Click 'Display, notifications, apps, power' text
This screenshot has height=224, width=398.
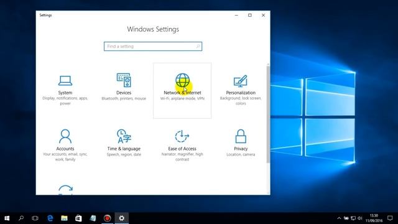pos(65,101)
